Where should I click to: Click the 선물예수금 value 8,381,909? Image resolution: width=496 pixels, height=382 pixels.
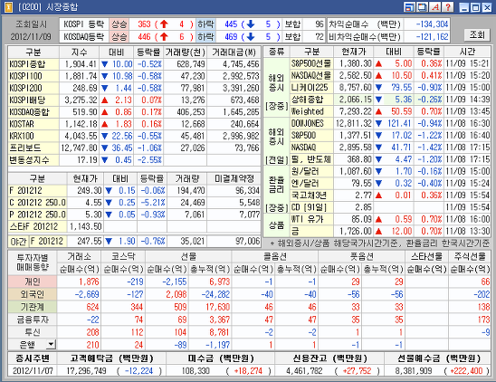click(414, 371)
